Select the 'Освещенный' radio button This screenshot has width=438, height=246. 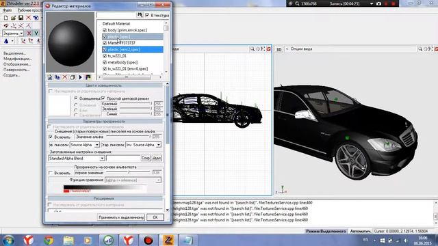click(x=76, y=98)
